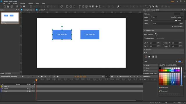Expand the Border section

pos(144,65)
